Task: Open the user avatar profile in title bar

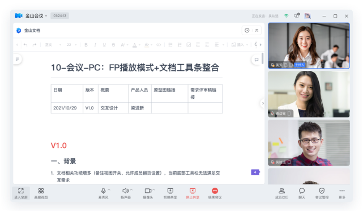Action: point(308,16)
